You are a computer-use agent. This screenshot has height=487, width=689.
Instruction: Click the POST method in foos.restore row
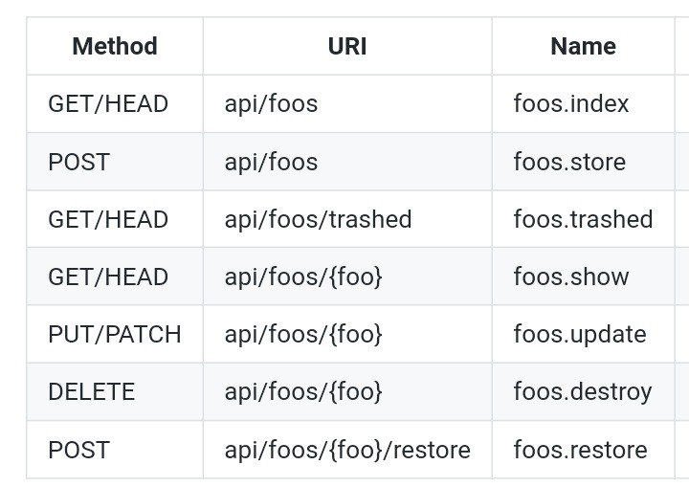(115, 449)
